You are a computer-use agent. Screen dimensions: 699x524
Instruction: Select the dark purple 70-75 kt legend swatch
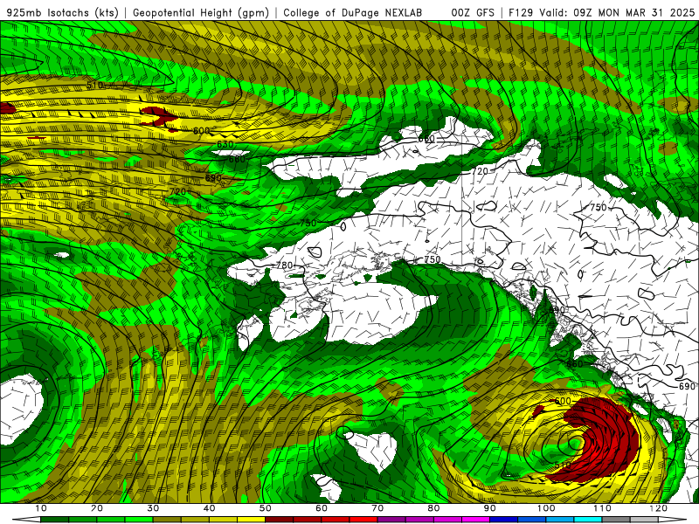click(391, 520)
